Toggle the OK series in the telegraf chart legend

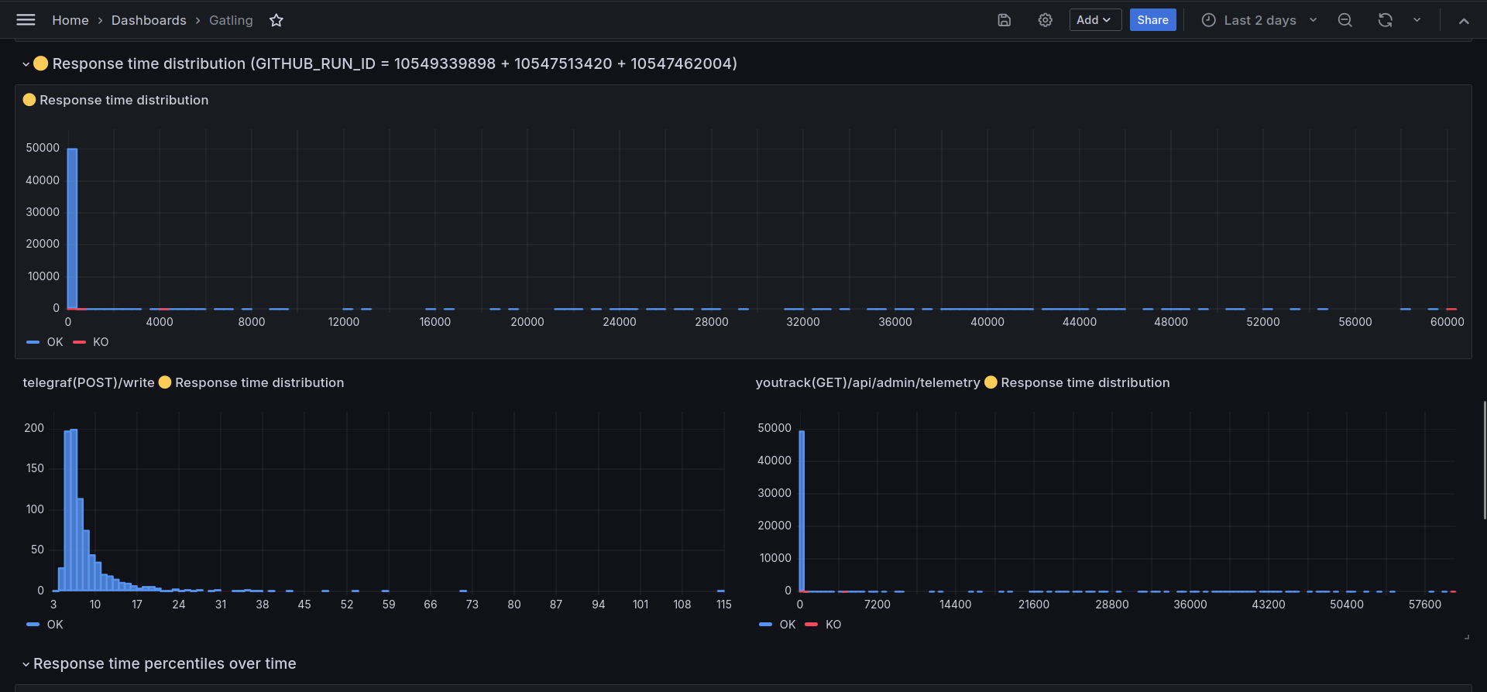coord(55,625)
